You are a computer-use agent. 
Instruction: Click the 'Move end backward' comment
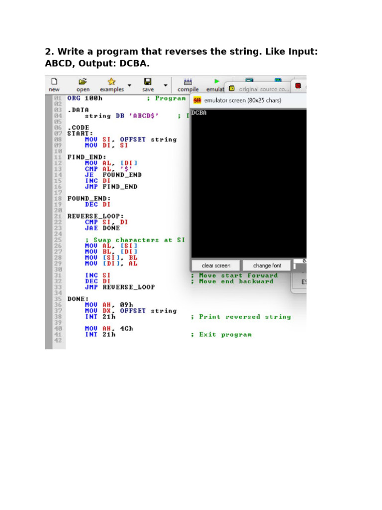[232, 281]
